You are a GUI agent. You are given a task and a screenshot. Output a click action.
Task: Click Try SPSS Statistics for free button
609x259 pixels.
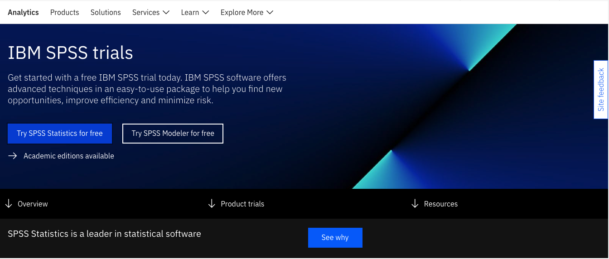tap(60, 134)
